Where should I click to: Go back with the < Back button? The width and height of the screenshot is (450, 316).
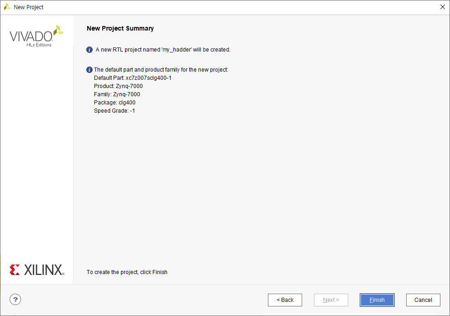[285, 300]
